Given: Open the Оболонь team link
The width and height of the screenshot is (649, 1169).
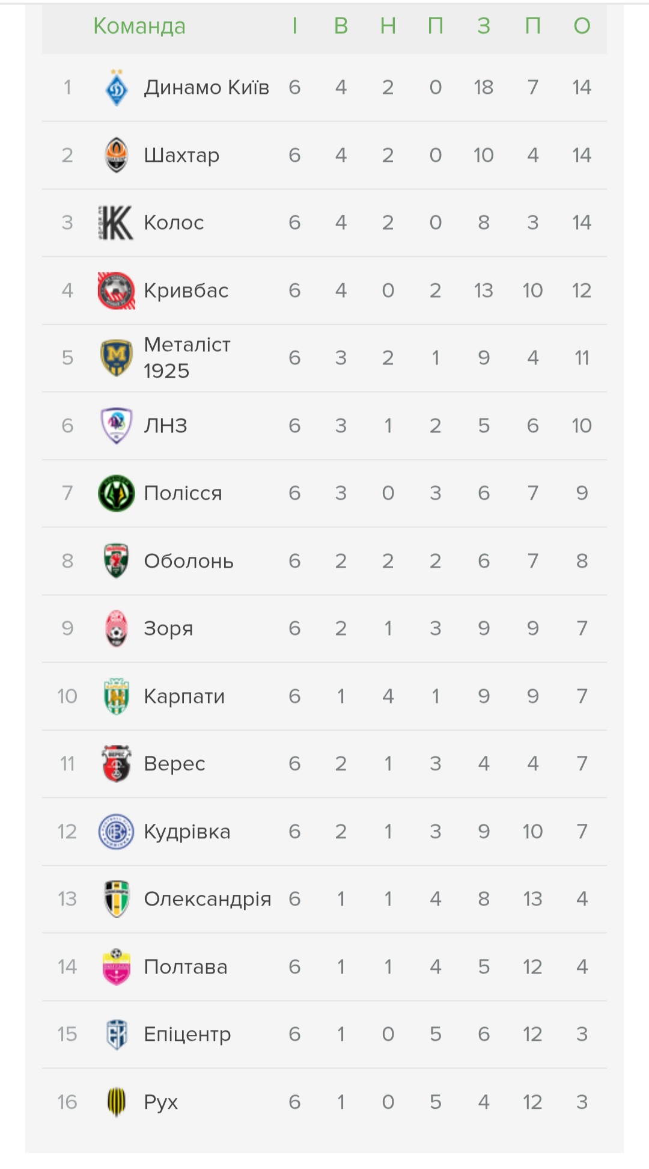Looking at the screenshot, I should click(189, 561).
